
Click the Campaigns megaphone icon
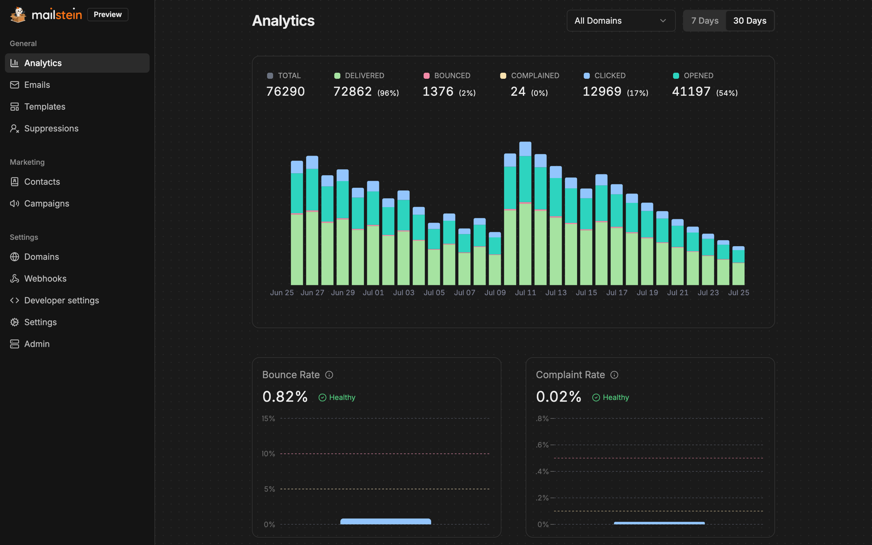pyautogui.click(x=14, y=204)
